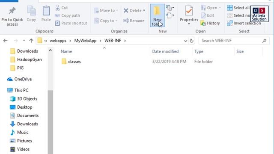Open recent locations dropdown
274x154 pixels.
point(24,41)
